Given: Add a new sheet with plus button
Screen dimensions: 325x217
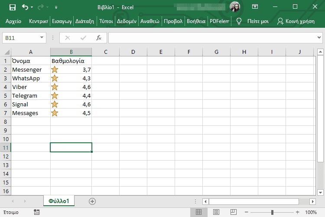Looking at the screenshot, I should (92, 201).
